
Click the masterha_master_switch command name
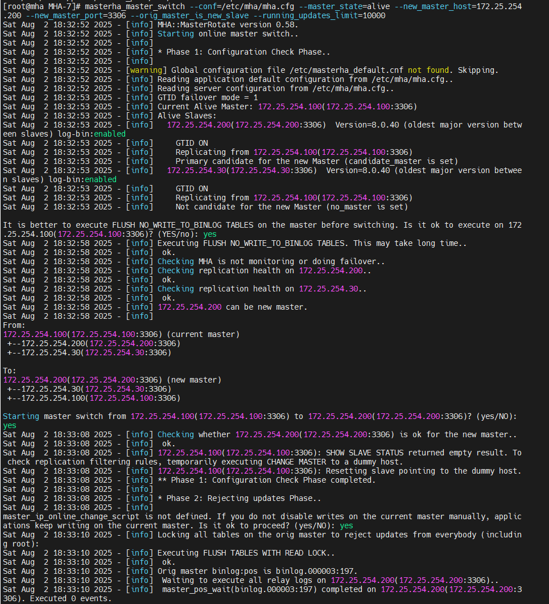pyautogui.click(x=135, y=7)
